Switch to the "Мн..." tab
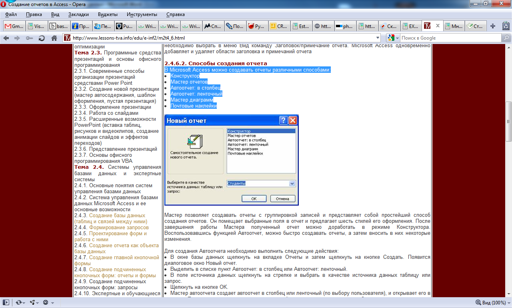This screenshot has height=308, width=512. (x=454, y=26)
